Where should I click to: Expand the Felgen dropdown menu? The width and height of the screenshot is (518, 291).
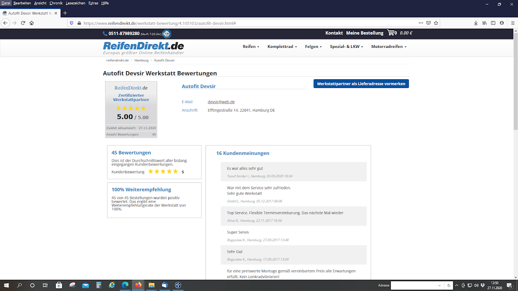[x=313, y=47]
